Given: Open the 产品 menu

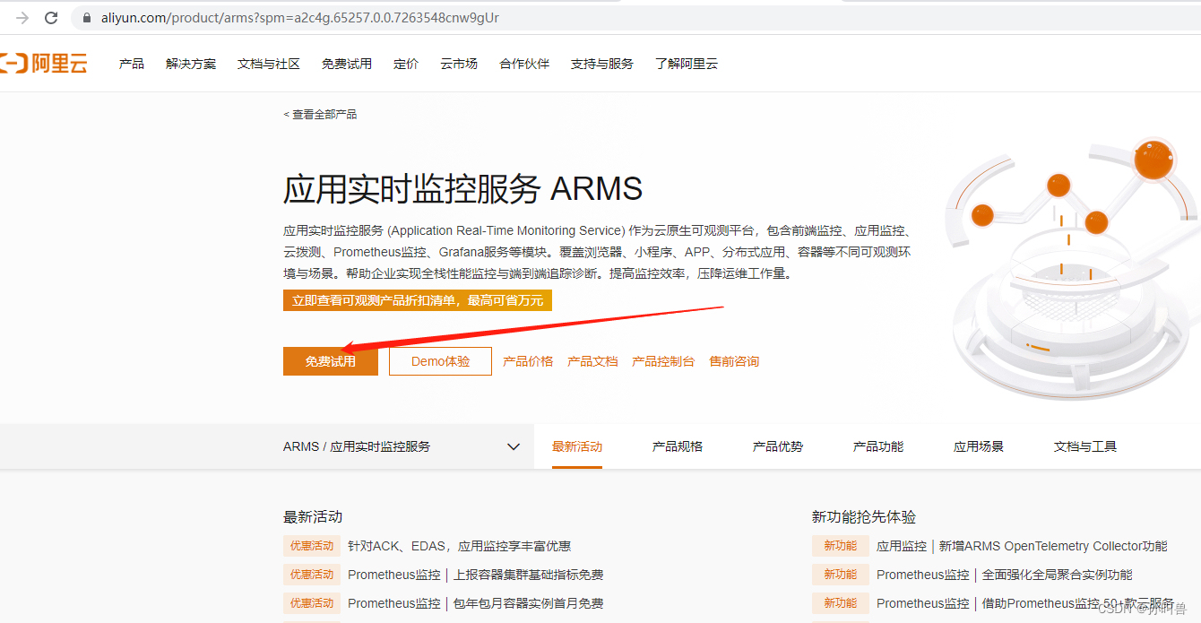Looking at the screenshot, I should pos(132,64).
